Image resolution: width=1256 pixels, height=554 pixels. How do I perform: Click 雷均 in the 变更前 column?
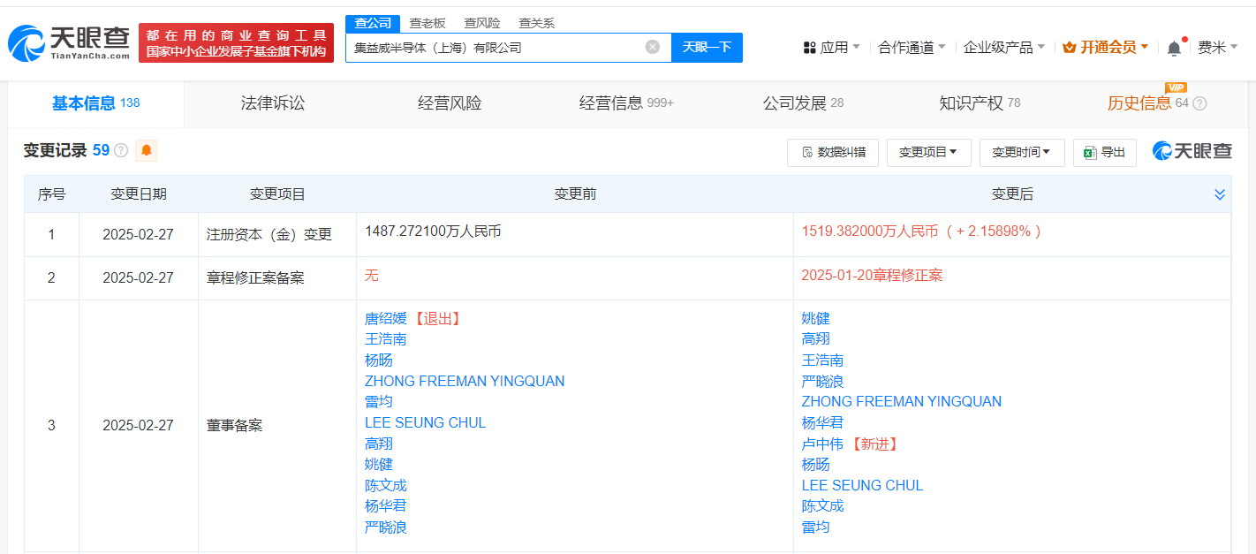point(379,402)
